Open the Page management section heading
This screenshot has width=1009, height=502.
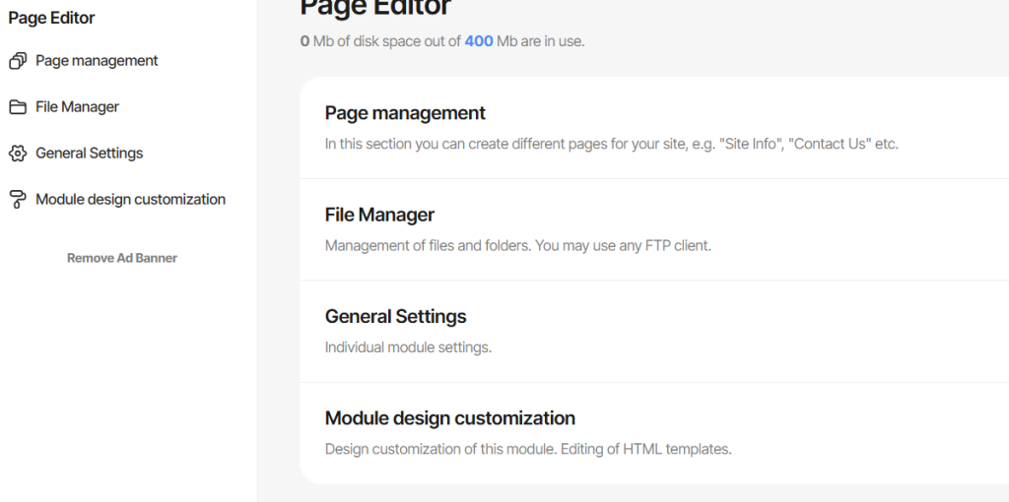point(405,113)
